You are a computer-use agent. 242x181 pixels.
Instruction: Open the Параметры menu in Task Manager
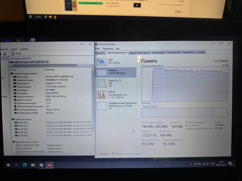pyautogui.click(x=108, y=49)
